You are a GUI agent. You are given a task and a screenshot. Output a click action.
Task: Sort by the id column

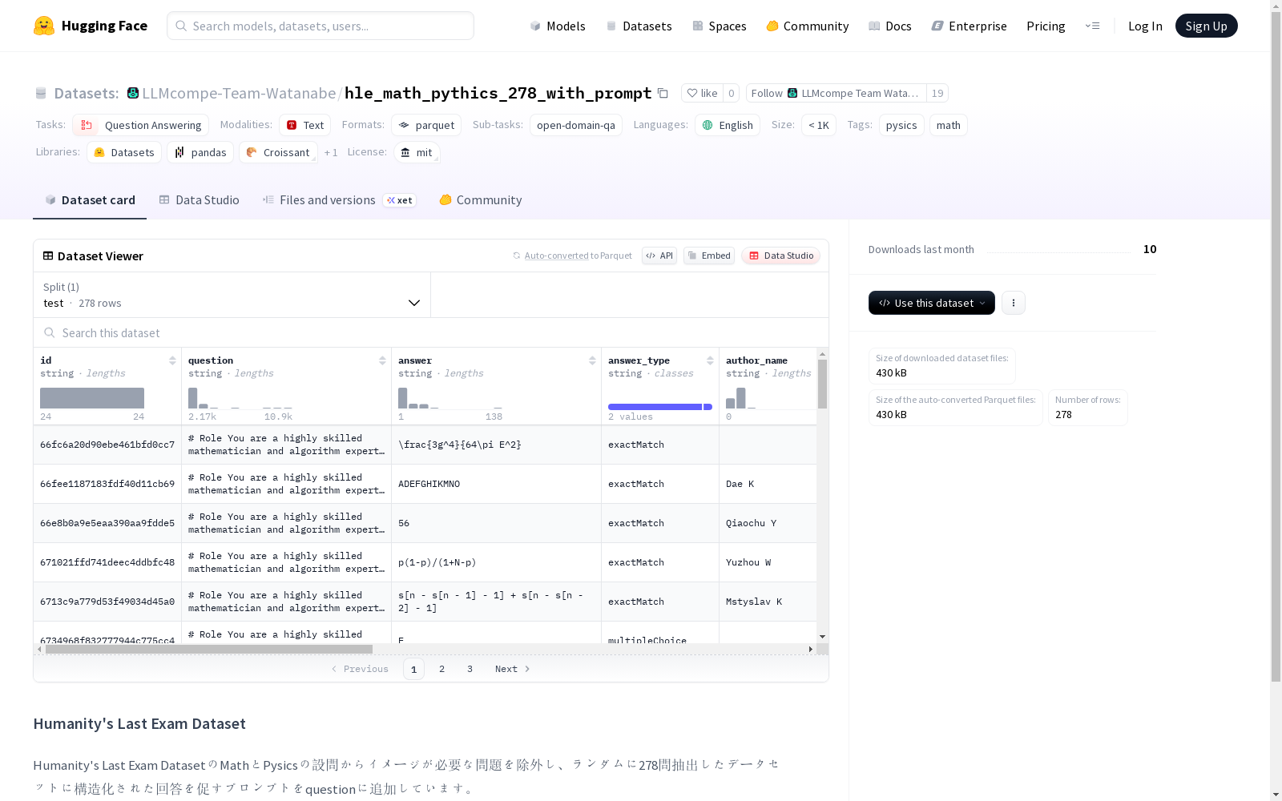point(172,360)
